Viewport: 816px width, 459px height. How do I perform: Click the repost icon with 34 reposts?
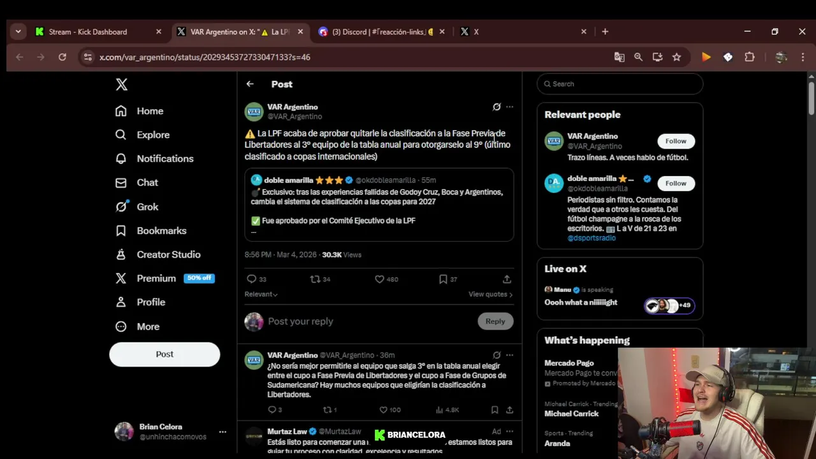tap(314, 279)
